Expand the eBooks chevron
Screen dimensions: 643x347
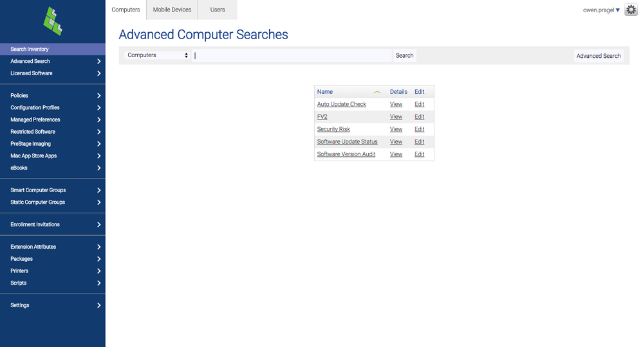pyautogui.click(x=99, y=168)
